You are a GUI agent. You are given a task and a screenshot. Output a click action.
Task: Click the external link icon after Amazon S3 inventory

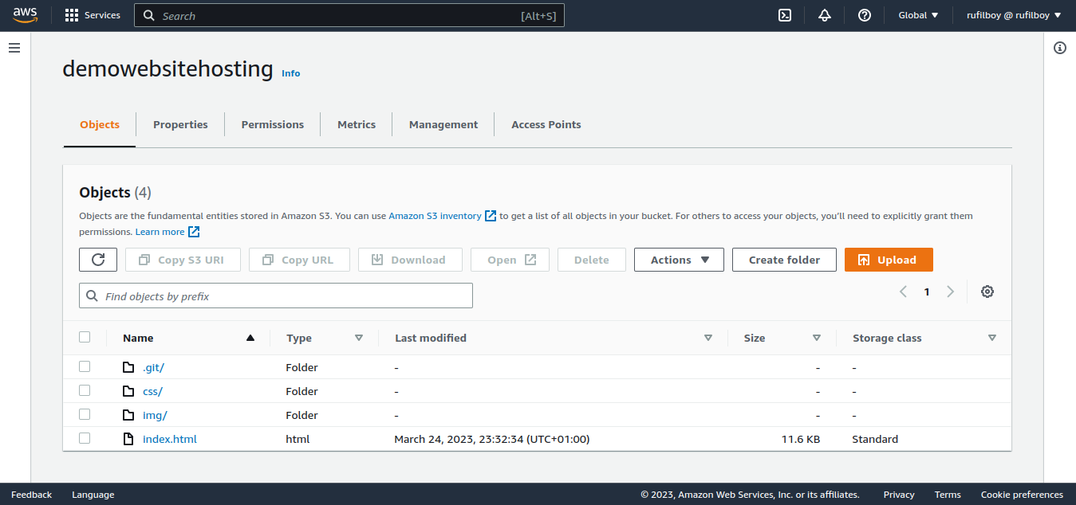pos(491,216)
